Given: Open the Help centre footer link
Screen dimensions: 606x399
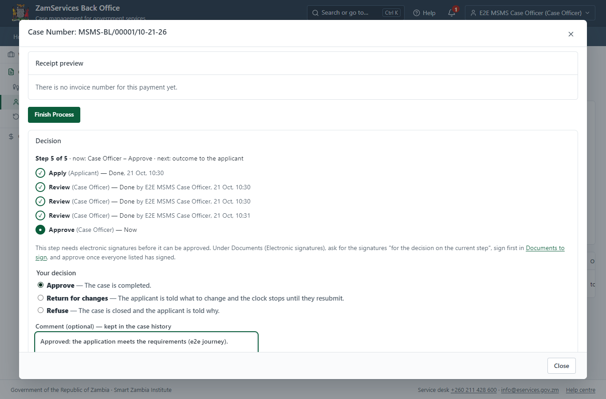Looking at the screenshot, I should pos(581,390).
